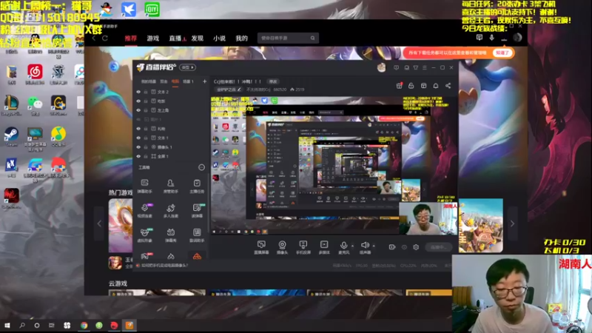Open the 弹幕秀 tool

171,235
